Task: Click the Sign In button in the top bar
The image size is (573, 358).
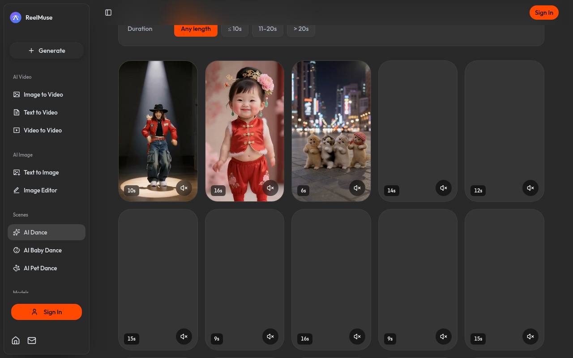Action: pos(544,13)
